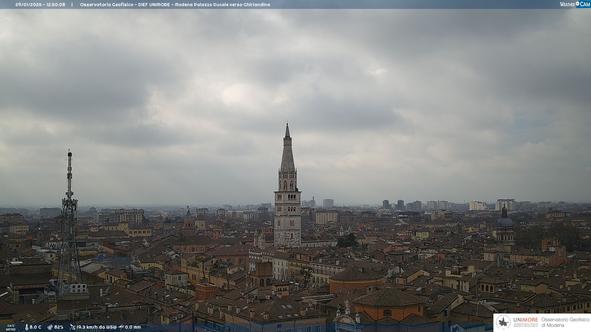Click the thermometer temperature icon
Image resolution: width=591 pixels, height=332 pixels.
27,327
